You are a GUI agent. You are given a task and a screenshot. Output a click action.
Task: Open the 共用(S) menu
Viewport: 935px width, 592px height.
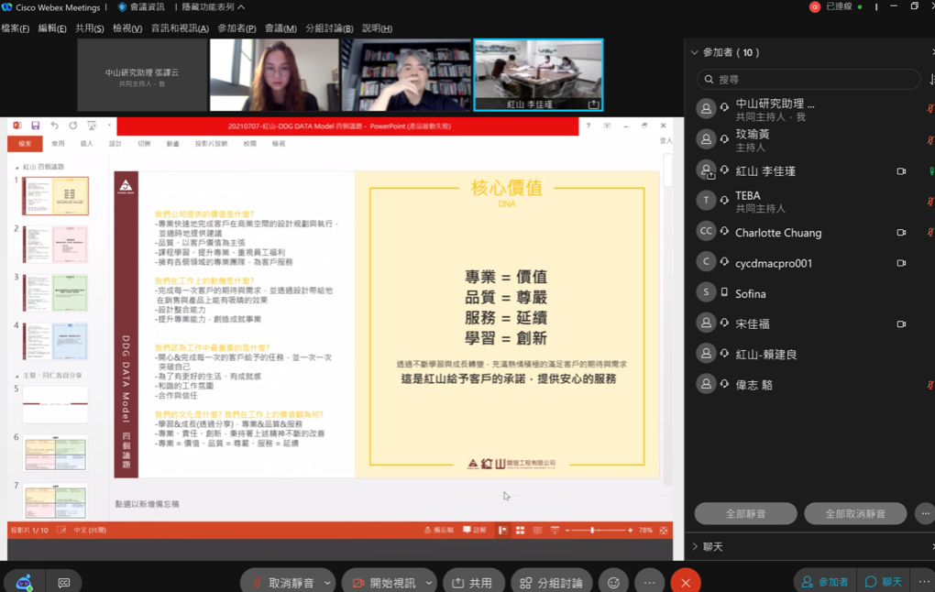pos(90,28)
